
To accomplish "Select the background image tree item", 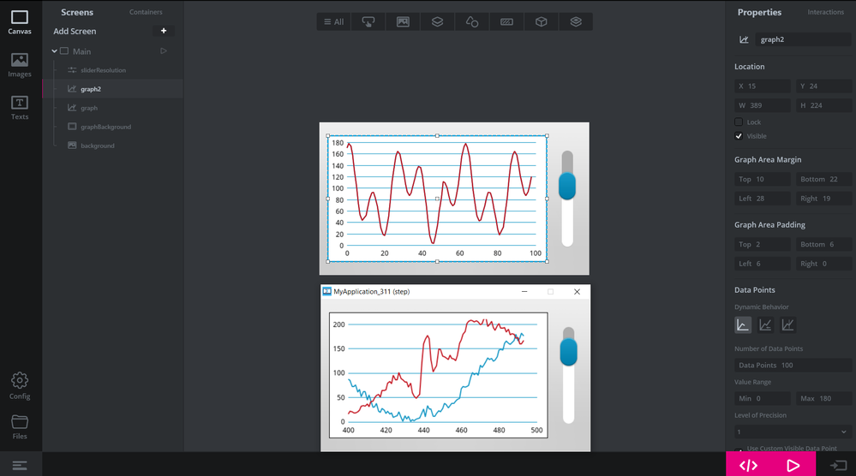I will click(113, 146).
